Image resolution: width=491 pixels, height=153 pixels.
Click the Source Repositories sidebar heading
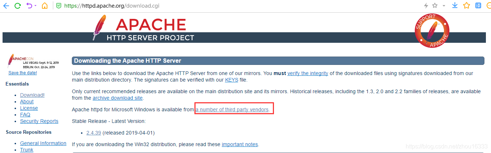point(28,132)
